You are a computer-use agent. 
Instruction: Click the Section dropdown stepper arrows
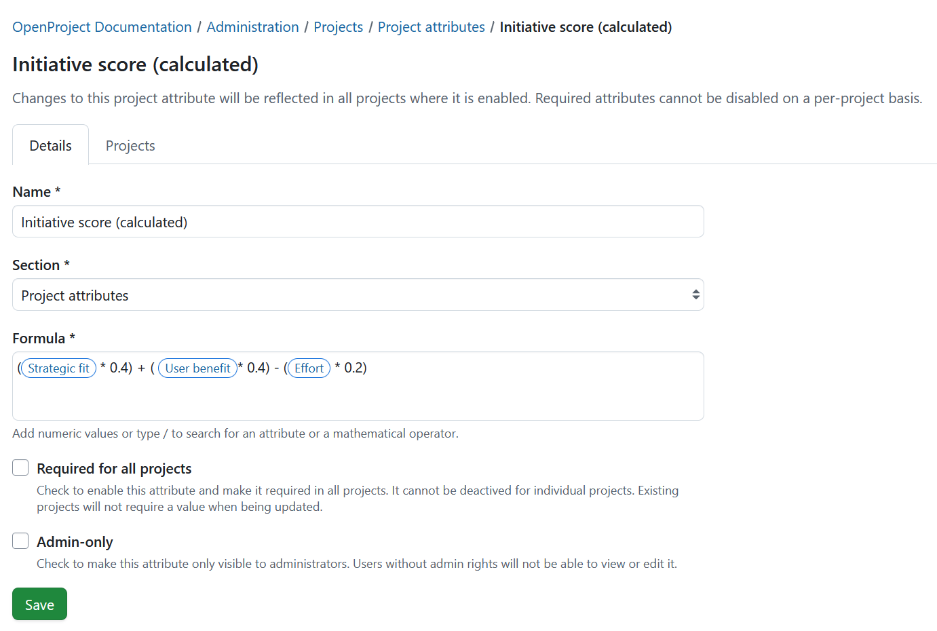coord(695,294)
